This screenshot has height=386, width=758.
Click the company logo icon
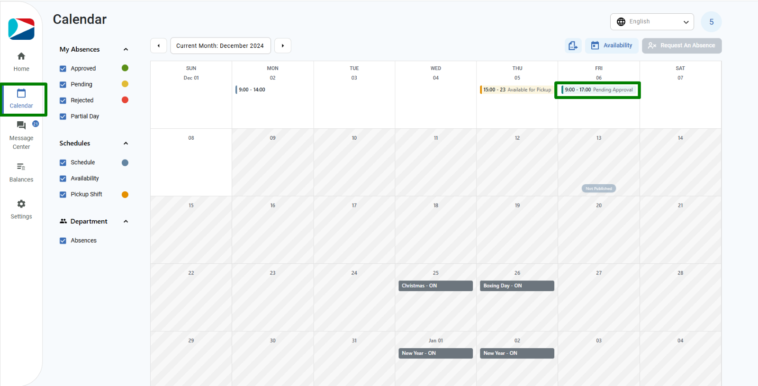tap(21, 29)
